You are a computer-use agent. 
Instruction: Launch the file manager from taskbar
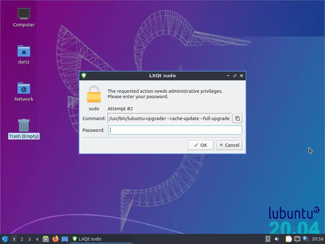pyautogui.click(x=46, y=239)
